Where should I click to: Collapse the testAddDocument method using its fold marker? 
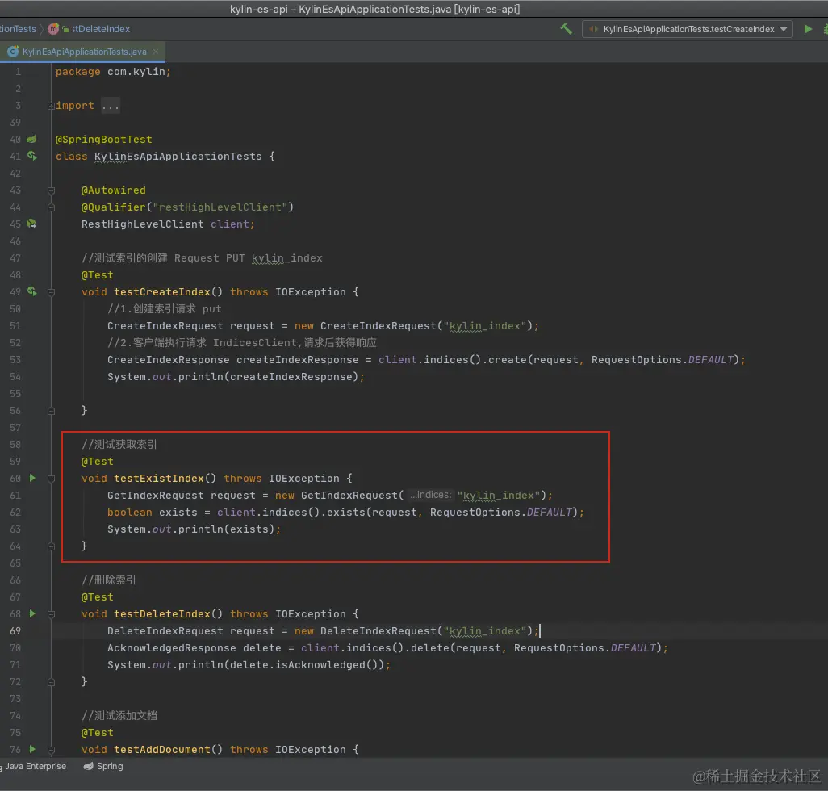point(51,750)
